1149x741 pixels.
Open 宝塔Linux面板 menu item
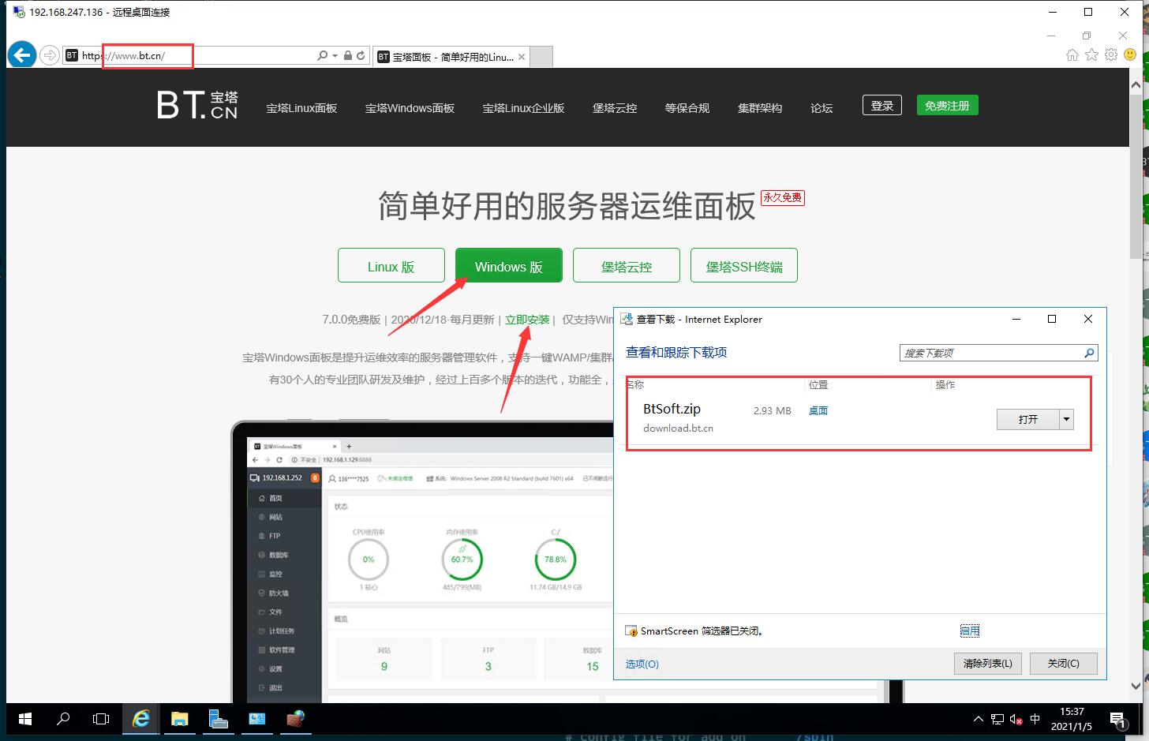pyautogui.click(x=301, y=108)
